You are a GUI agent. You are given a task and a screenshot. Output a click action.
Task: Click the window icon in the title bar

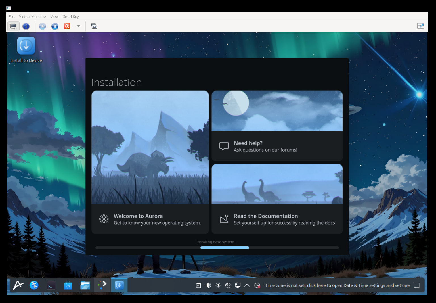click(9, 8)
